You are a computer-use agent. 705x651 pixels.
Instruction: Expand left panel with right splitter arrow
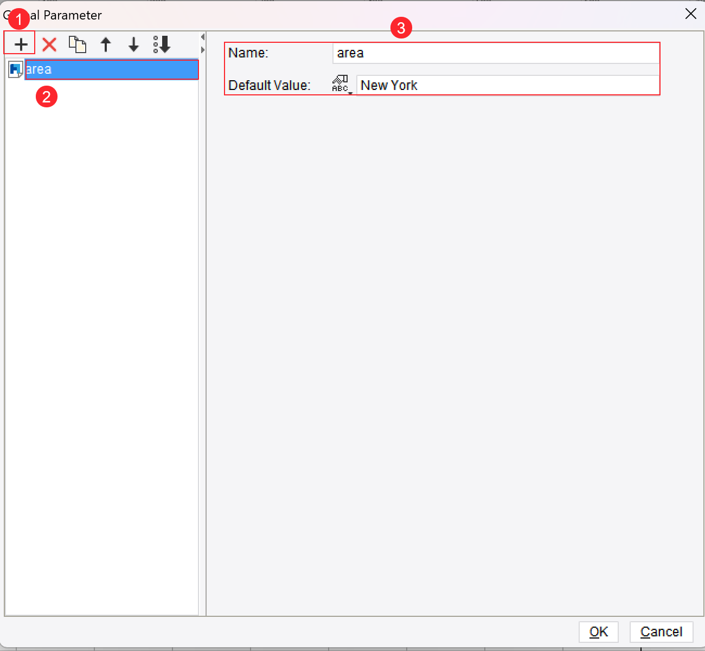click(x=202, y=50)
